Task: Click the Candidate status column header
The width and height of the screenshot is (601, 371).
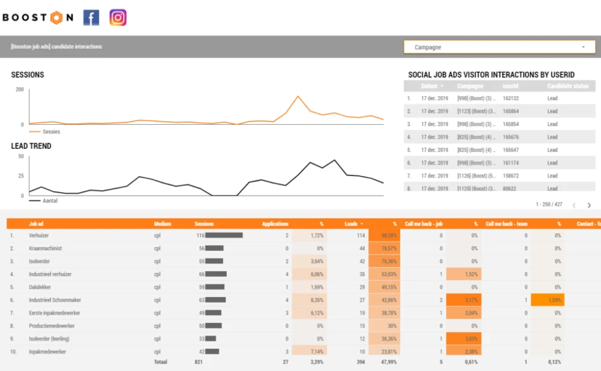Action: coord(567,86)
